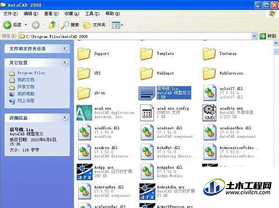Click the acadbtn.xmx file name text
This screenshot has height=208, width=279.
[x=232, y=108]
